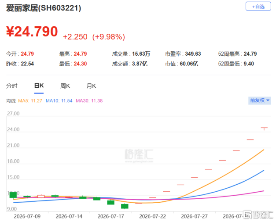Image resolution: width=276 pixels, height=222 pixels.
Task: Click the 52周最低 value 9.40
Action: tap(249, 64)
